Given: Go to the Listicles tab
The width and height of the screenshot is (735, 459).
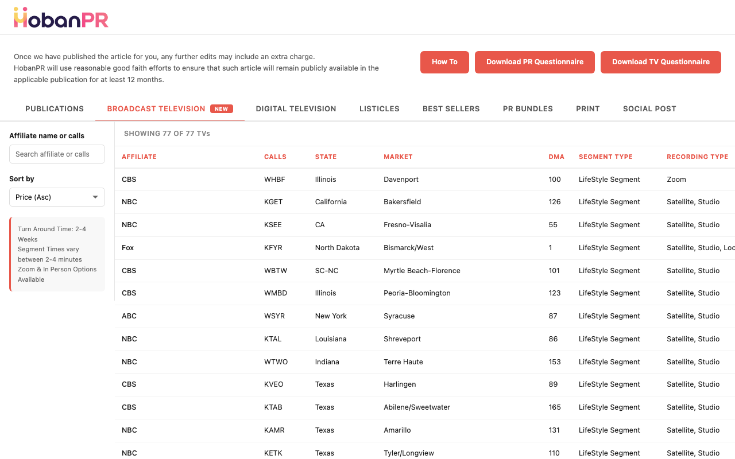Looking at the screenshot, I should coord(379,108).
